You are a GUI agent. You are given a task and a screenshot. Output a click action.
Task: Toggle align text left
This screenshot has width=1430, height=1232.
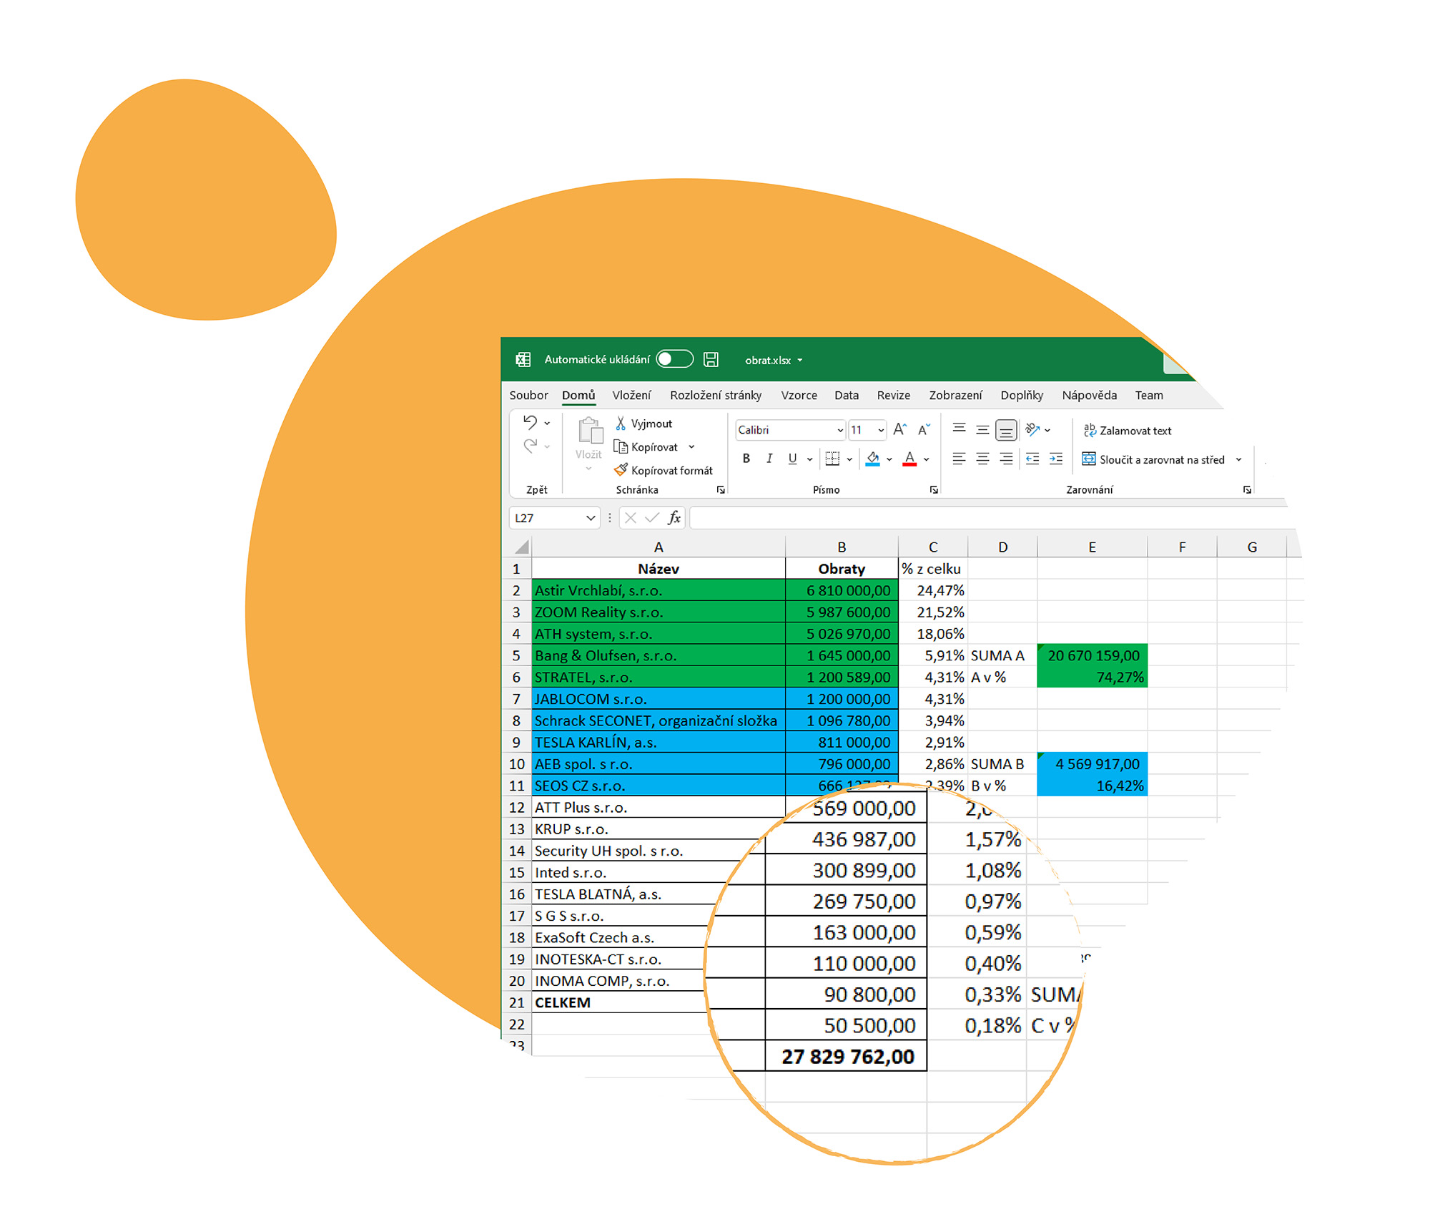click(960, 459)
